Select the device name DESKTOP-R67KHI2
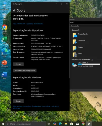The width and height of the screenshot is (102, 126). (38, 35)
